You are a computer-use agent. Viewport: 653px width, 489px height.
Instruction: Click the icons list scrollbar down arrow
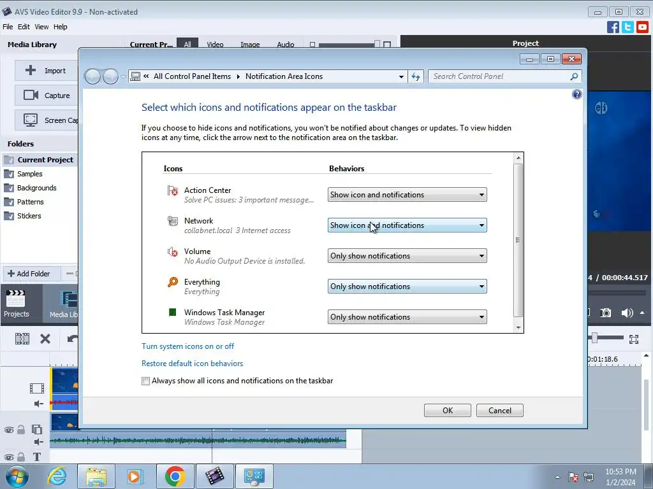[518, 328]
